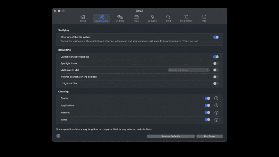Open the OnyX home tab

83,19
